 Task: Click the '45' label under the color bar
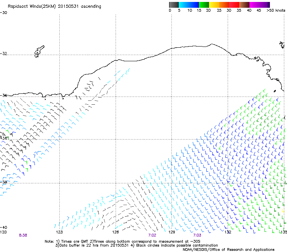(x=259, y=10)
